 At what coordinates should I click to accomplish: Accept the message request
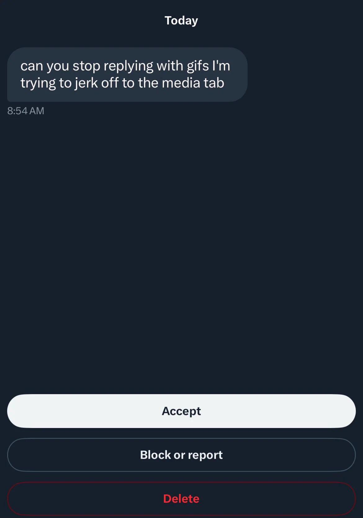click(x=181, y=411)
